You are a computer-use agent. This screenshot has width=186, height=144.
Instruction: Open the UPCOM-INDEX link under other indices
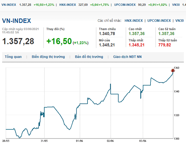(159, 21)
